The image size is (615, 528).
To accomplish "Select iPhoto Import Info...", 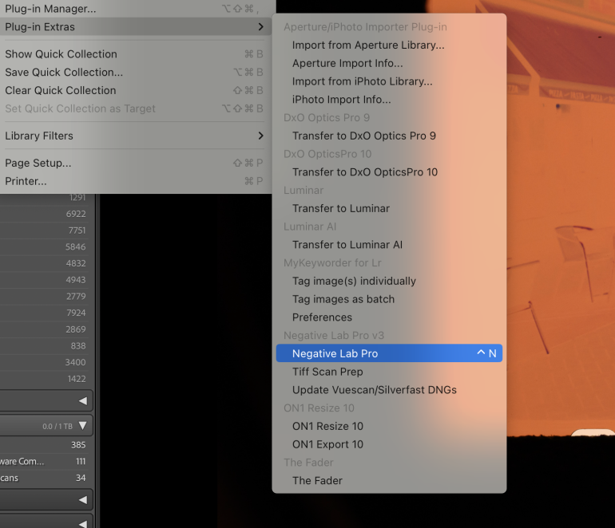I will click(x=389, y=100).
